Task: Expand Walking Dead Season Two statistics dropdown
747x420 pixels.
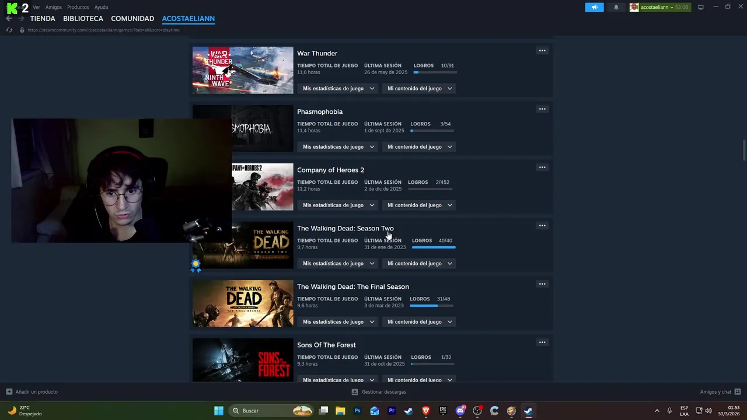Action: 338,264
